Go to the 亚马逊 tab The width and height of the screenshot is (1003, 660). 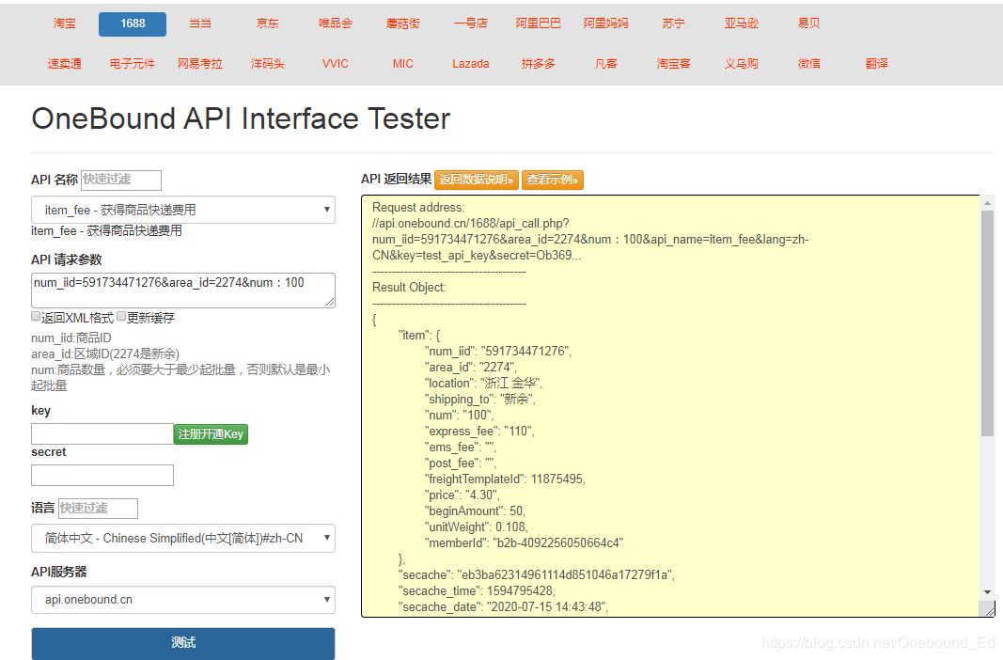[742, 24]
